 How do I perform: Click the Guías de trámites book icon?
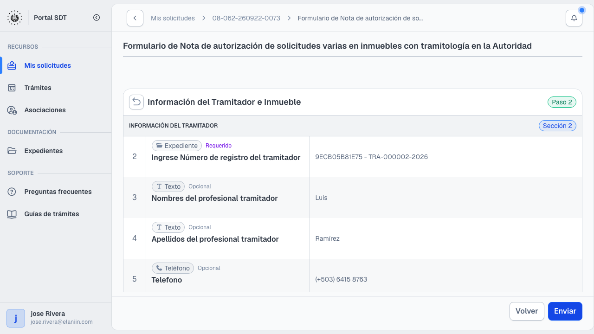pos(12,214)
